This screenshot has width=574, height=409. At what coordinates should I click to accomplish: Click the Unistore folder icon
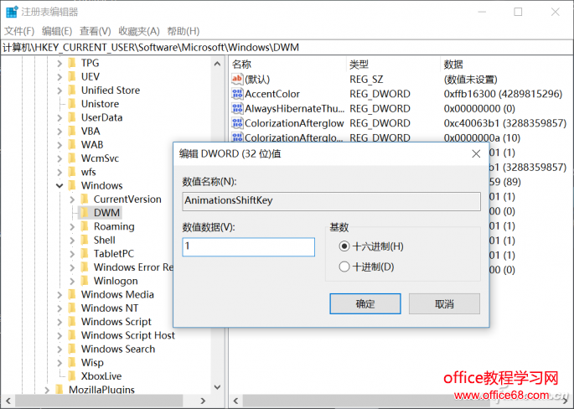click(72, 104)
